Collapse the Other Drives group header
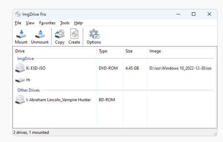This screenshot has width=223, height=142. point(29,90)
